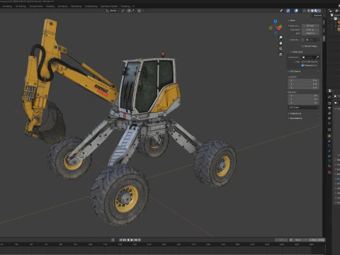Switch to wireframe viewport shading

pyautogui.click(x=309, y=11)
